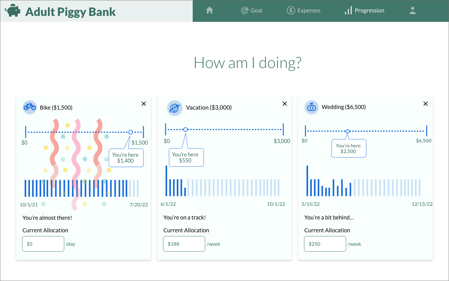Click the Wedding "/week" unit label
This screenshot has width=449, height=281.
pyautogui.click(x=354, y=244)
